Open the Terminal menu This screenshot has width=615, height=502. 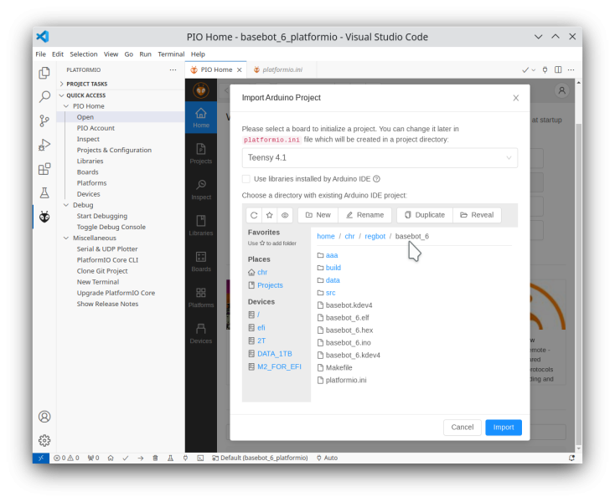171,54
